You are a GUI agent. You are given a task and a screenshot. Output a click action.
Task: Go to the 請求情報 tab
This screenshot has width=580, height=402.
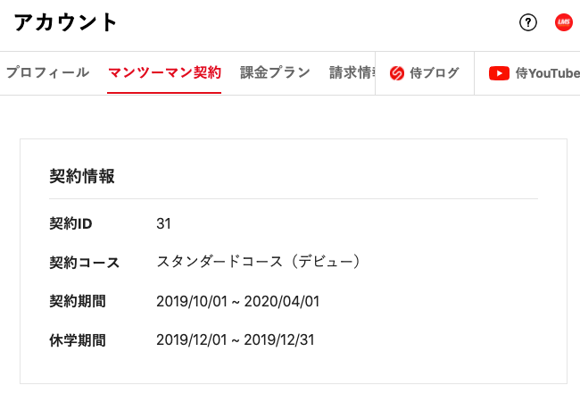pos(352,72)
